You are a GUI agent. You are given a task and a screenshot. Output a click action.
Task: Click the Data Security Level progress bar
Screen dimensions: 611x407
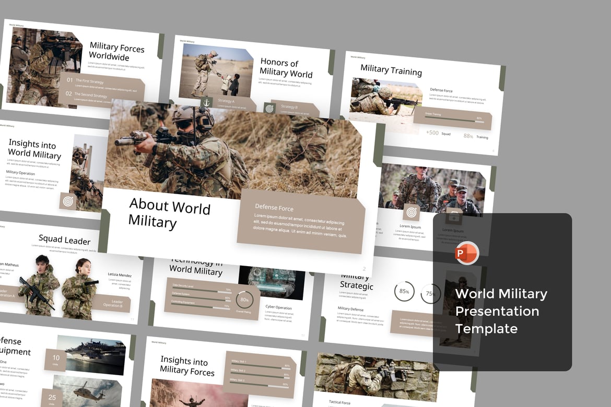(202, 290)
